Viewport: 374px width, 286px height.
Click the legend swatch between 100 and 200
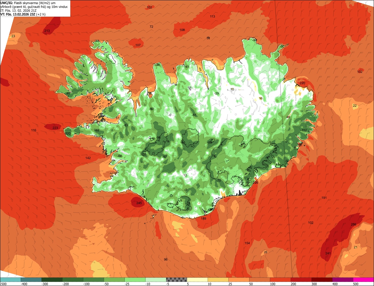[280, 280]
